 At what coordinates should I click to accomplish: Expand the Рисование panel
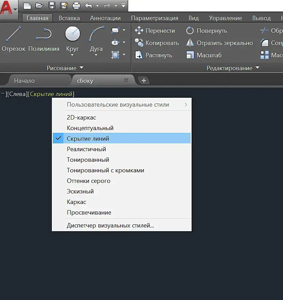pos(65,68)
